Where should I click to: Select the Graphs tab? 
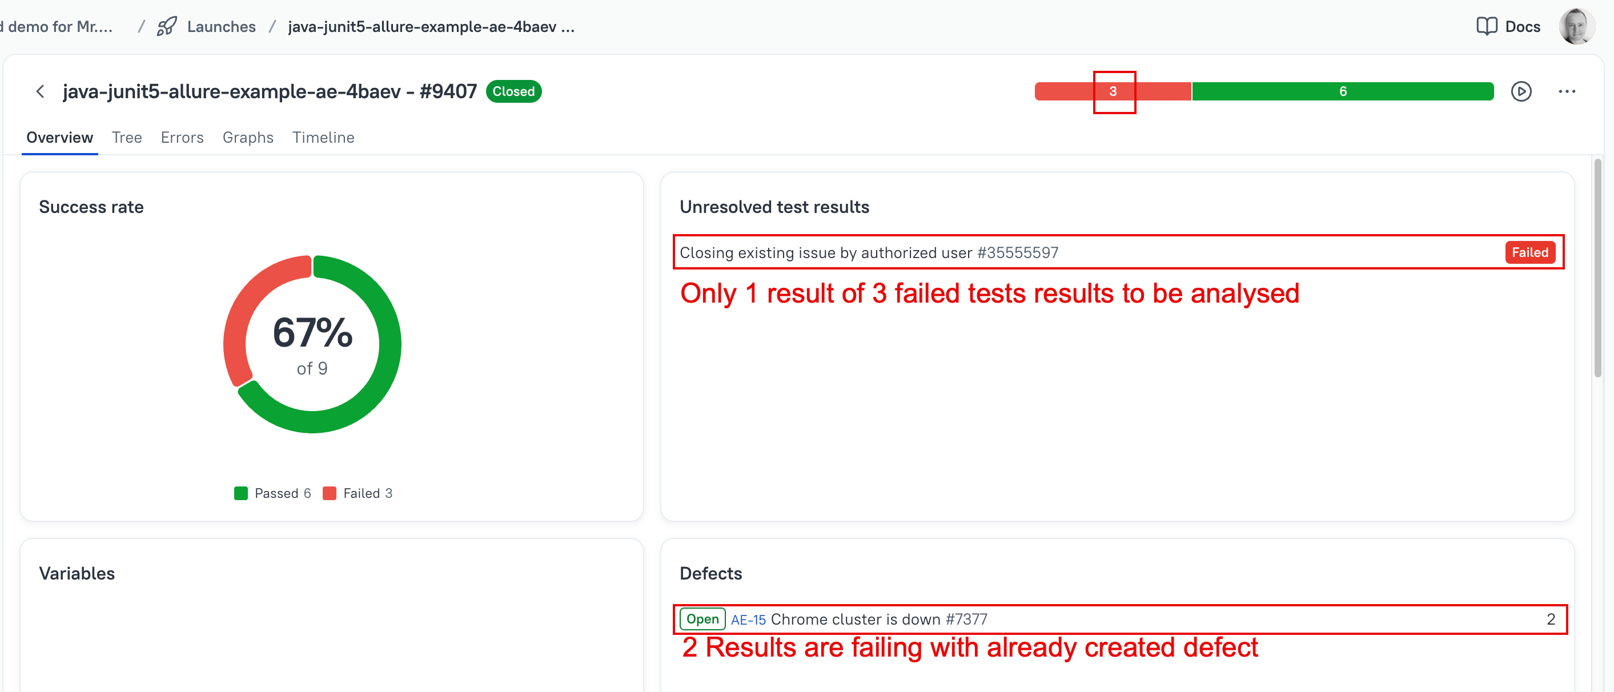(247, 137)
